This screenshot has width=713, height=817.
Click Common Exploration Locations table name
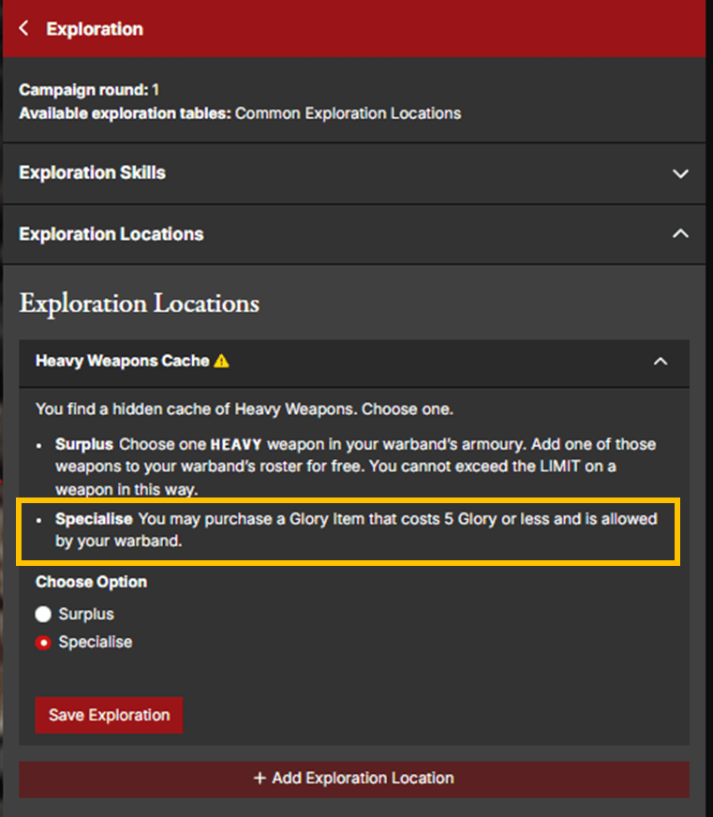pos(348,113)
